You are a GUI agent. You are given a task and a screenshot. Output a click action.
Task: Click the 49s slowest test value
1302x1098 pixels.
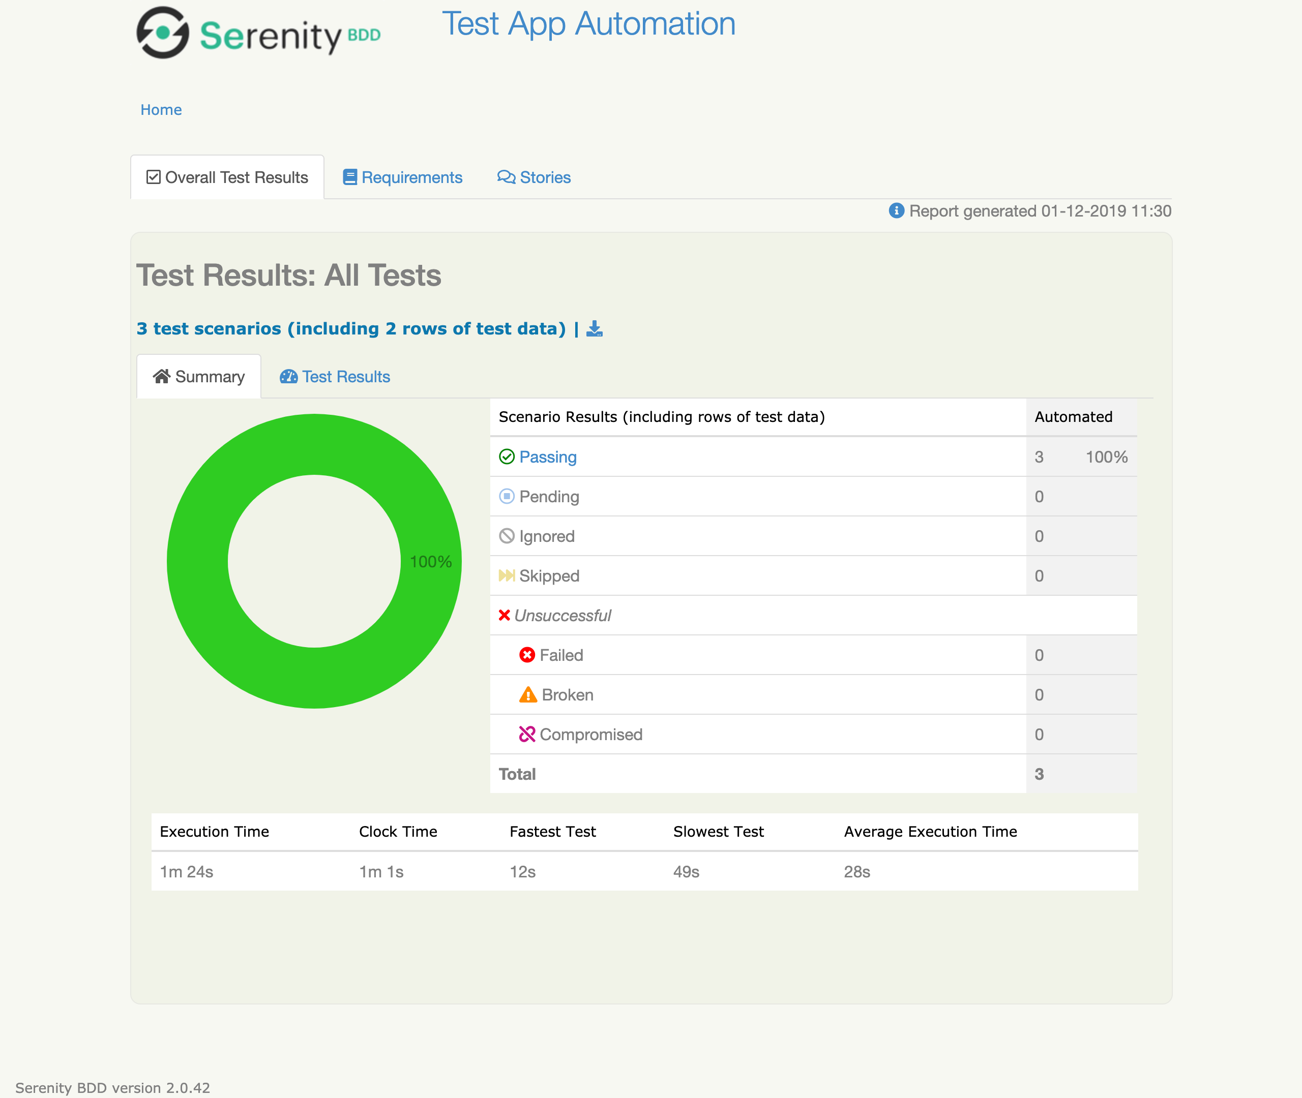pyautogui.click(x=687, y=872)
